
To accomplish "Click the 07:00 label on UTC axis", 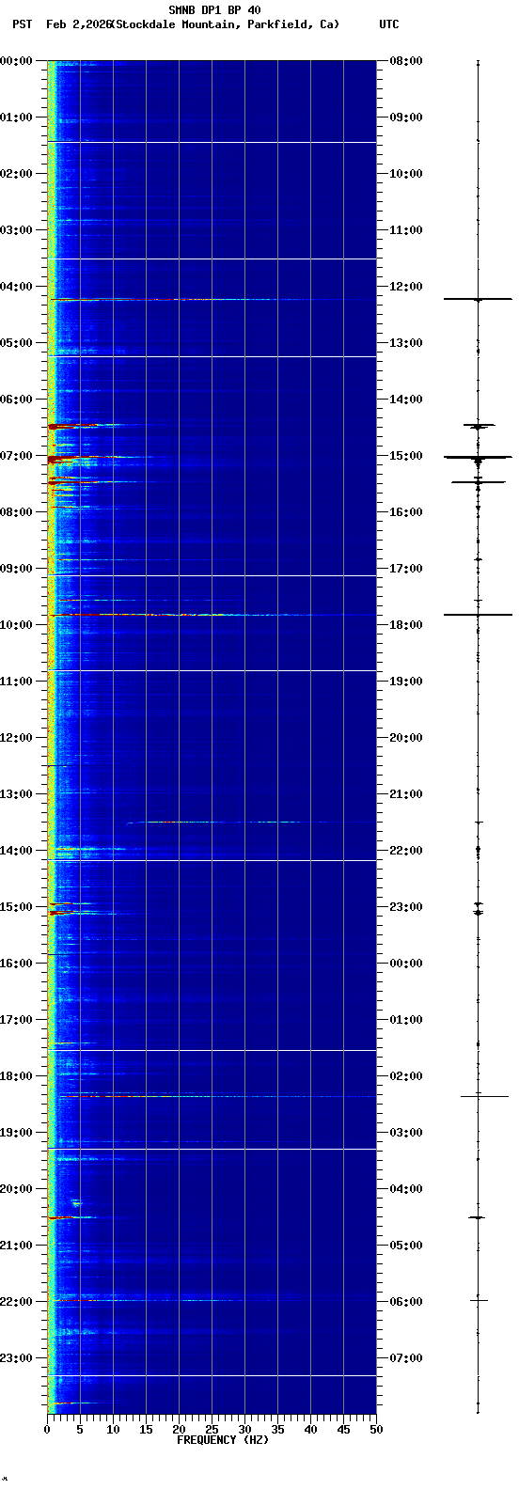I will pyautogui.click(x=406, y=1358).
